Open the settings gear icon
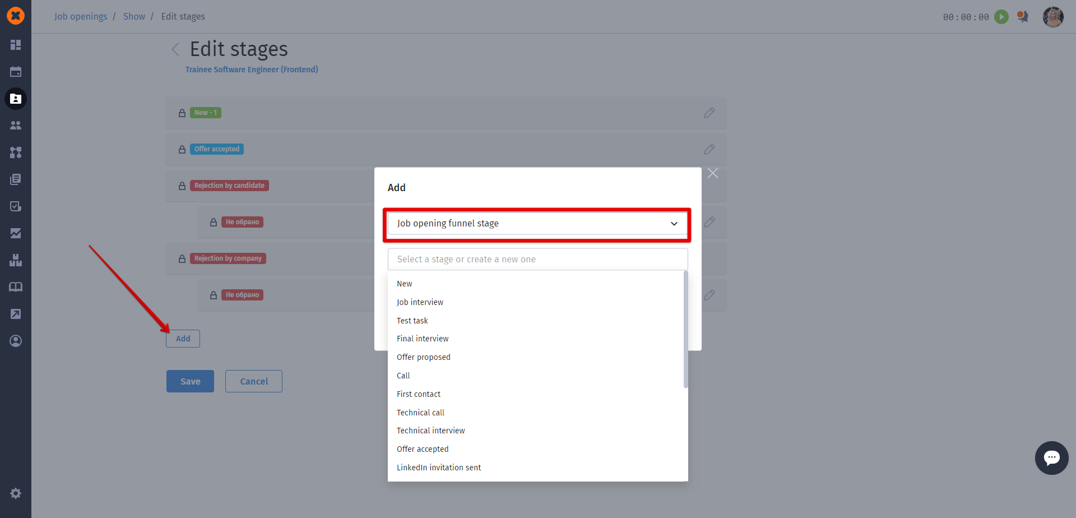The width and height of the screenshot is (1076, 518). click(x=16, y=493)
